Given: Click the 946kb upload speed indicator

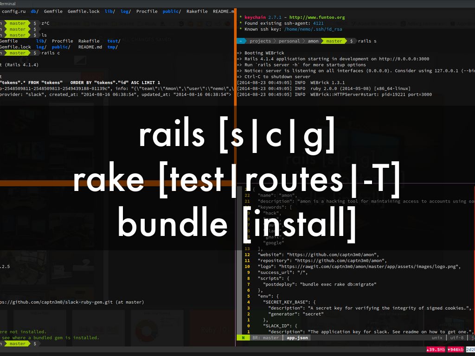Looking at the screenshot, I should 456,350.
